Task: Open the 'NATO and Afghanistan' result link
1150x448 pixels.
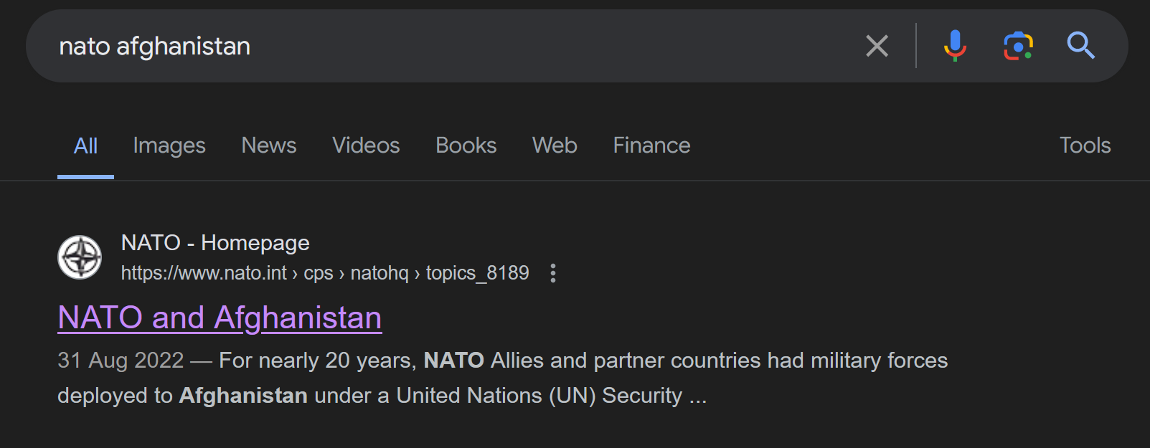Action: point(220,318)
